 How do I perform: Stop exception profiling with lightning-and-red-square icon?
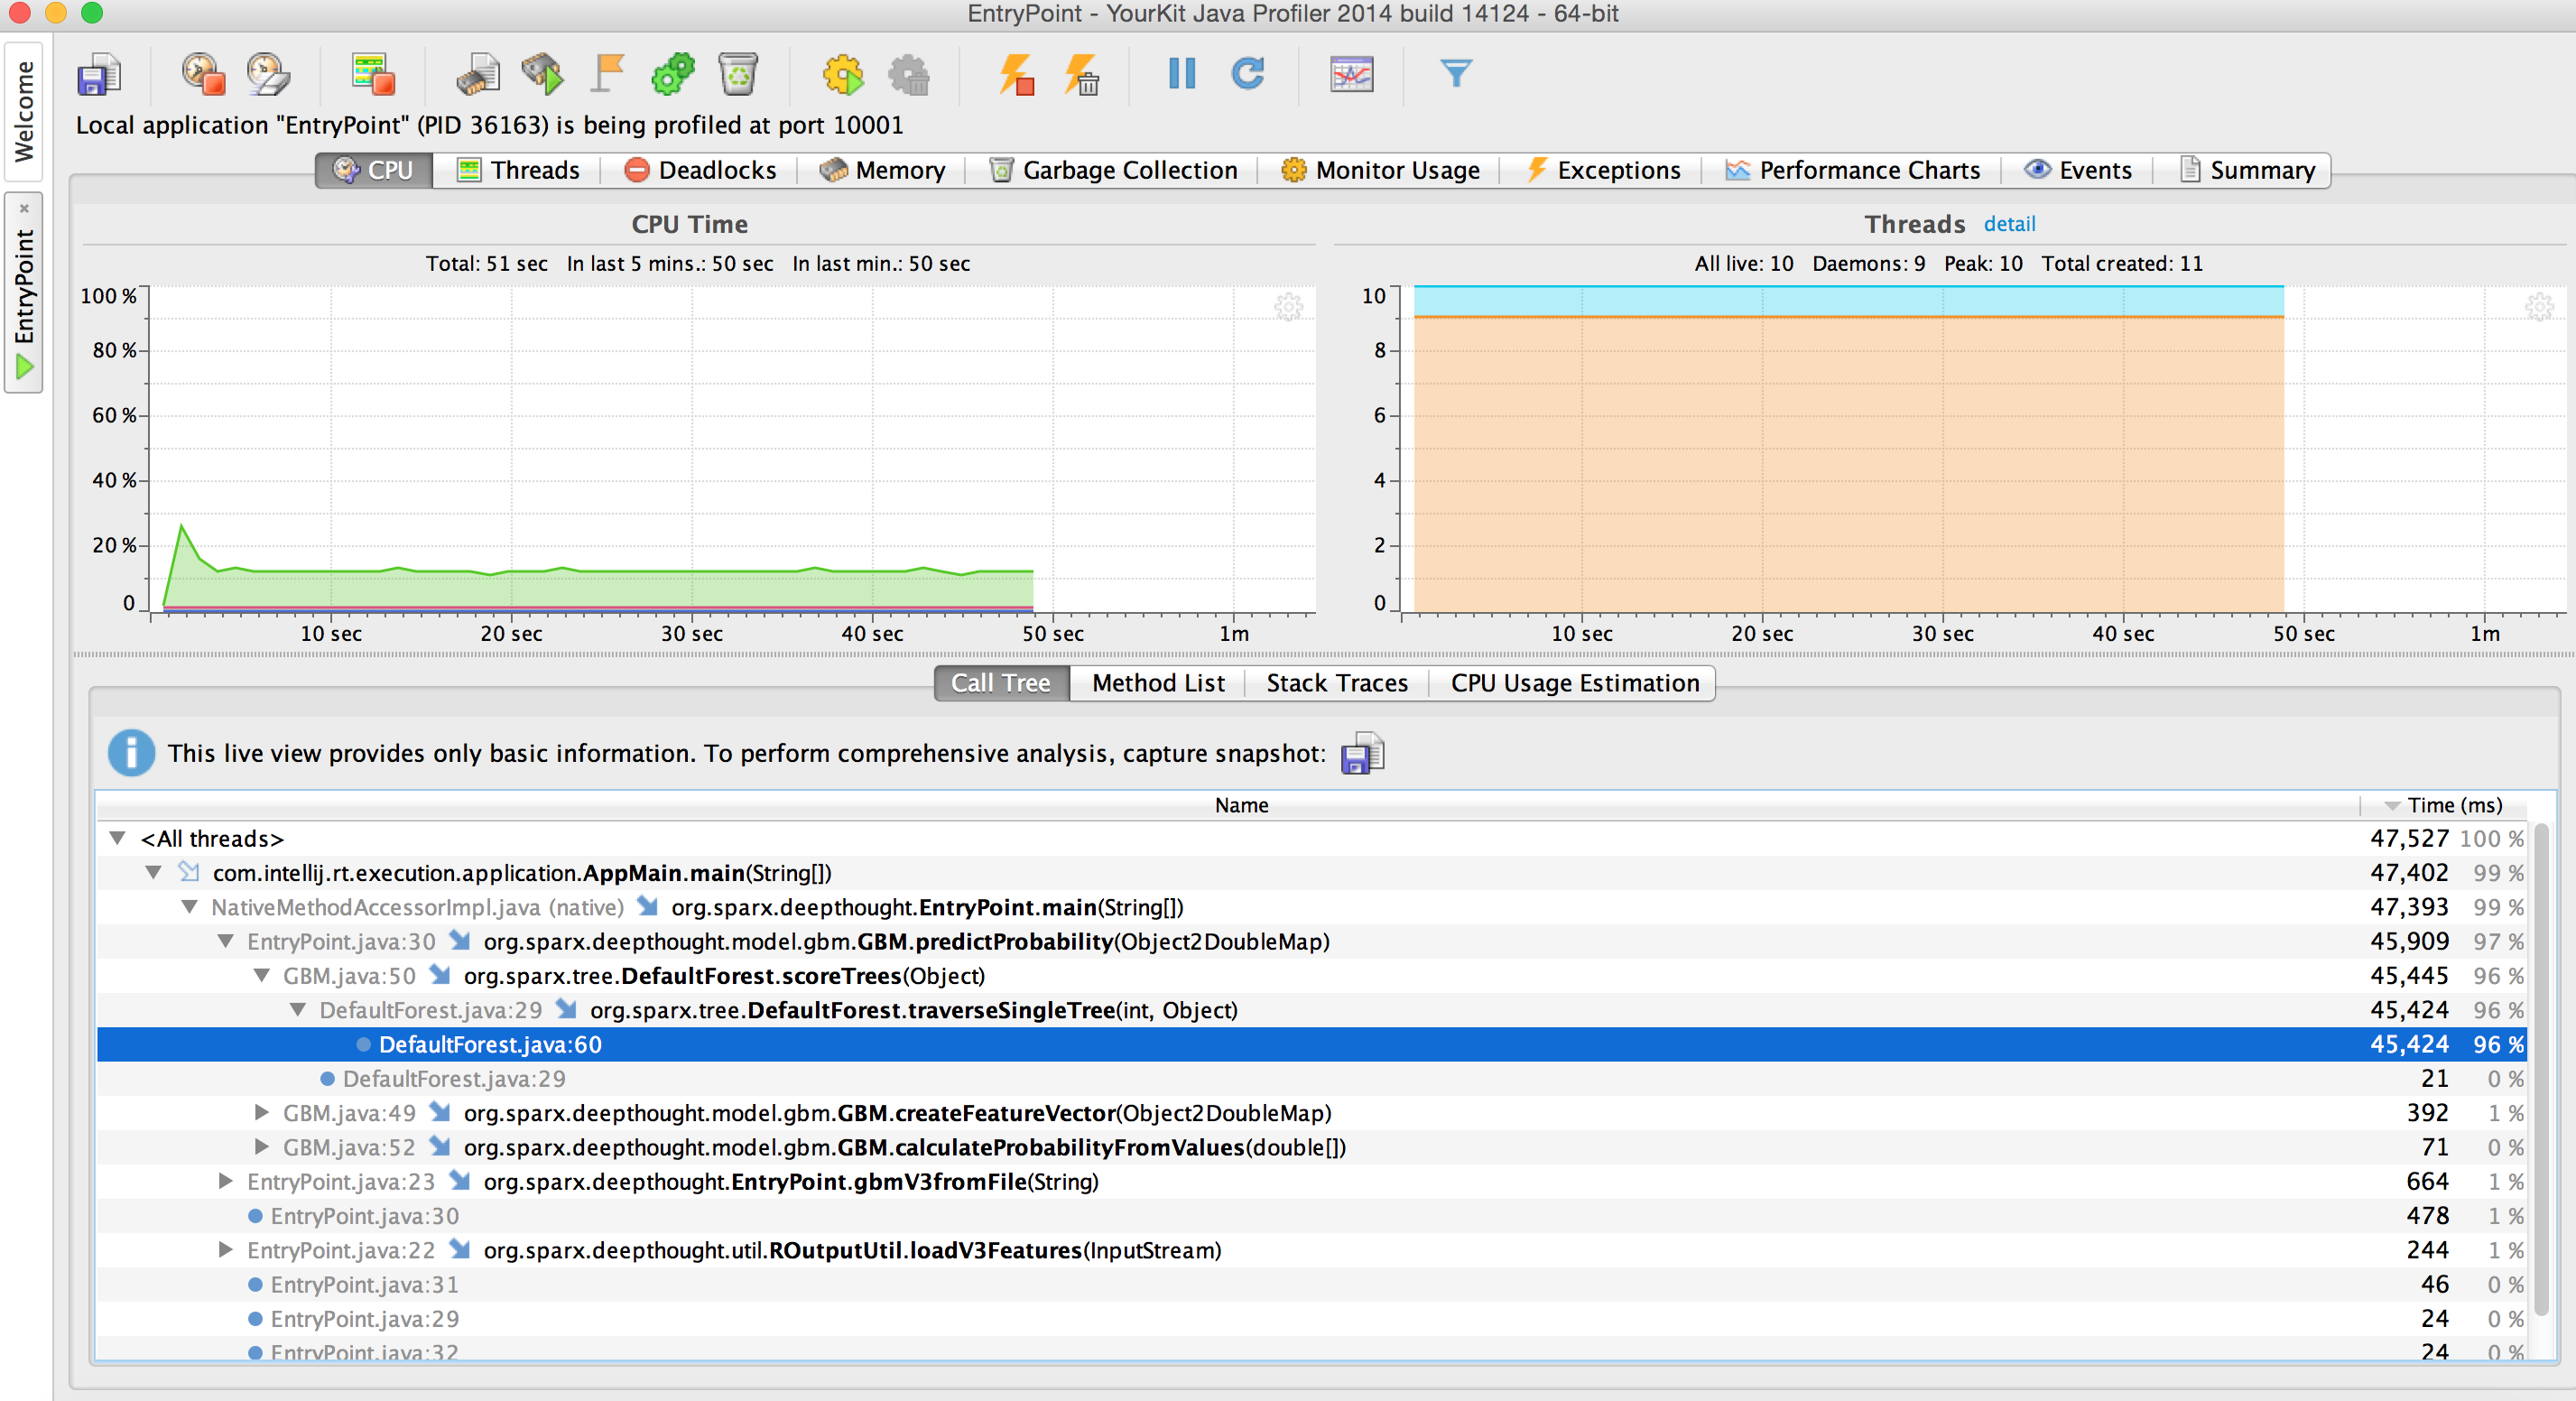pos(1016,75)
